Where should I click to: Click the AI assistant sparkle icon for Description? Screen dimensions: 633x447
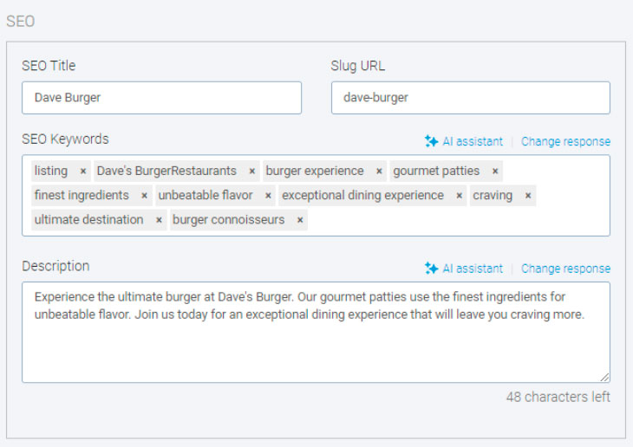[x=431, y=269]
